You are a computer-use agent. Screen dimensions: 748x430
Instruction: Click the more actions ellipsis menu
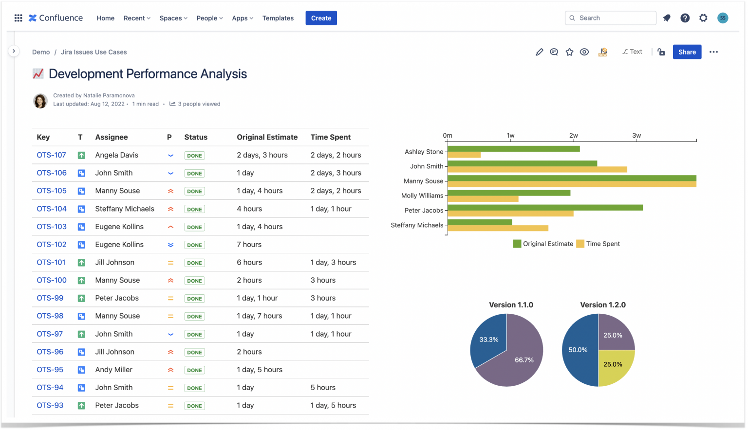tap(714, 52)
